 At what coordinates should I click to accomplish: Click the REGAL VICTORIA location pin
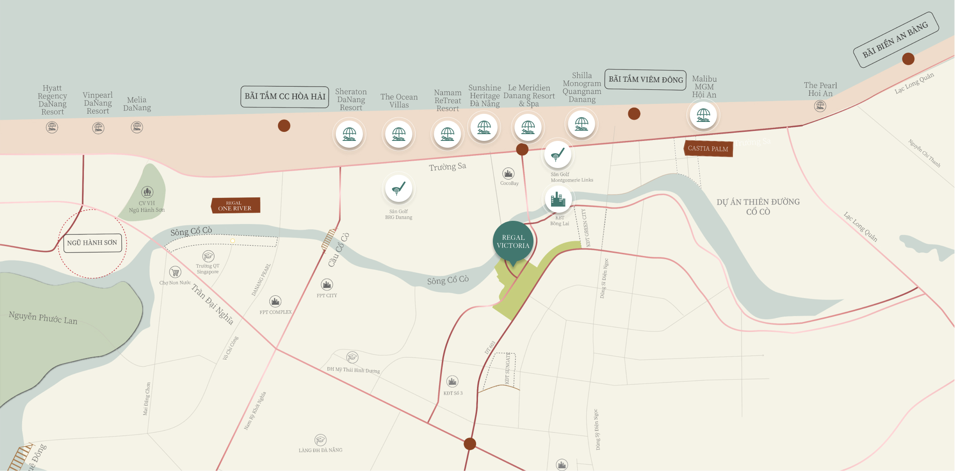[x=513, y=243]
